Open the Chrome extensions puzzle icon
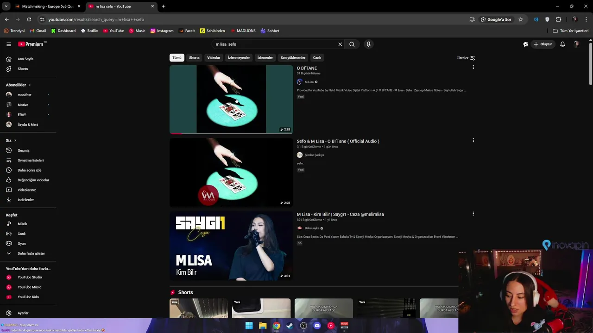This screenshot has height=333, width=593. (558, 19)
